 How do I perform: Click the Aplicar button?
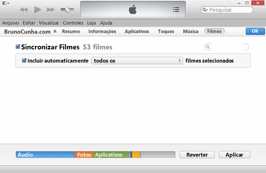234,155
